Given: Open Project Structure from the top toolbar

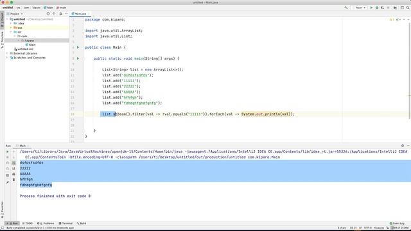Looking at the screenshot, I should tap(395, 8).
